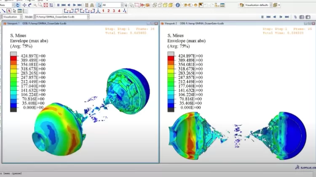The height and width of the screenshot is (177, 316).
Task: Jump to last frame in context bar
Action: tap(287, 17)
